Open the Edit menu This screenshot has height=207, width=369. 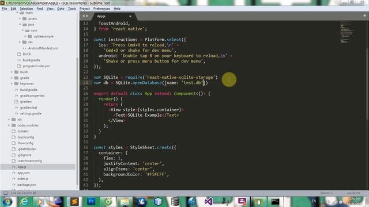point(13,9)
